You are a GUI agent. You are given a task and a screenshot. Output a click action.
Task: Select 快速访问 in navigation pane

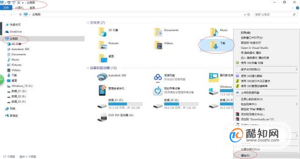pos(15,25)
